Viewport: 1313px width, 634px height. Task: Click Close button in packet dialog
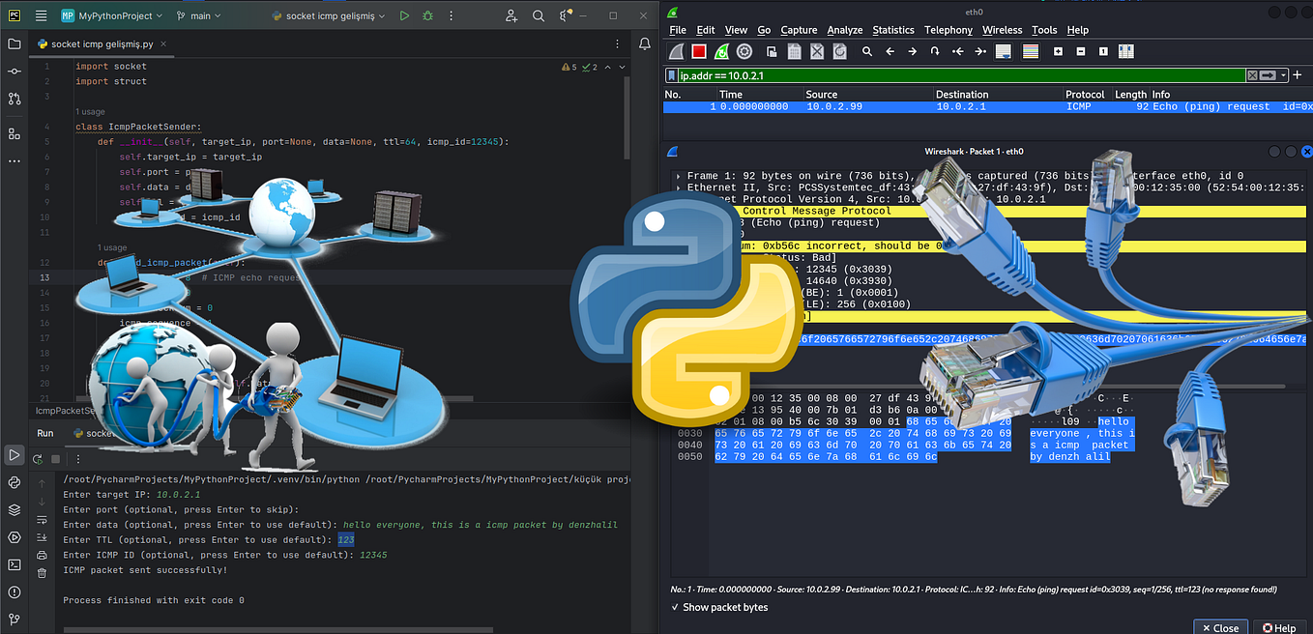1219,627
